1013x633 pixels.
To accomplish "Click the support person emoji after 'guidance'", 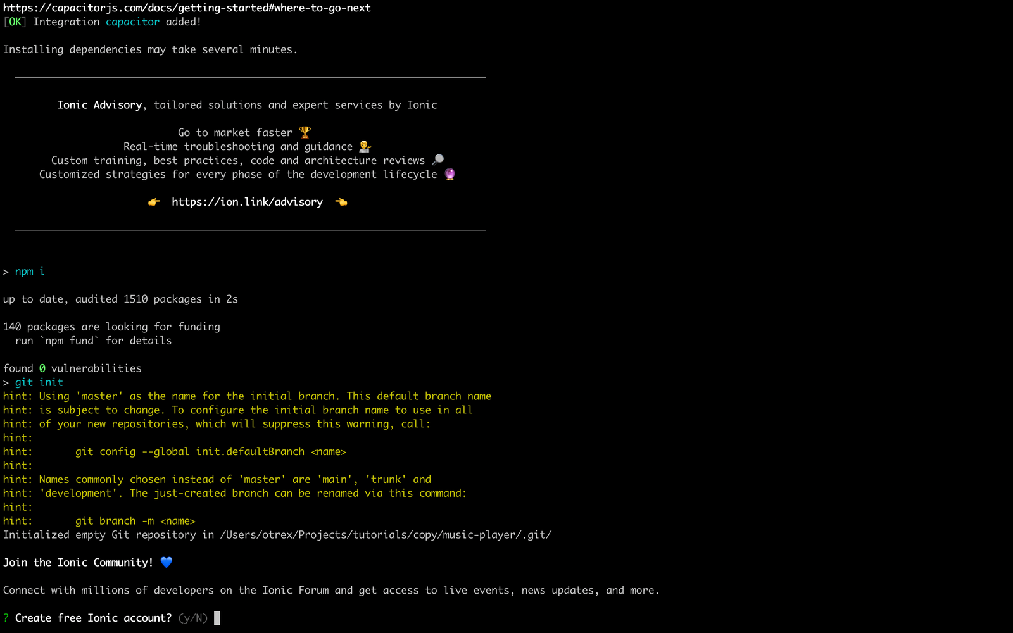I will 365,146.
